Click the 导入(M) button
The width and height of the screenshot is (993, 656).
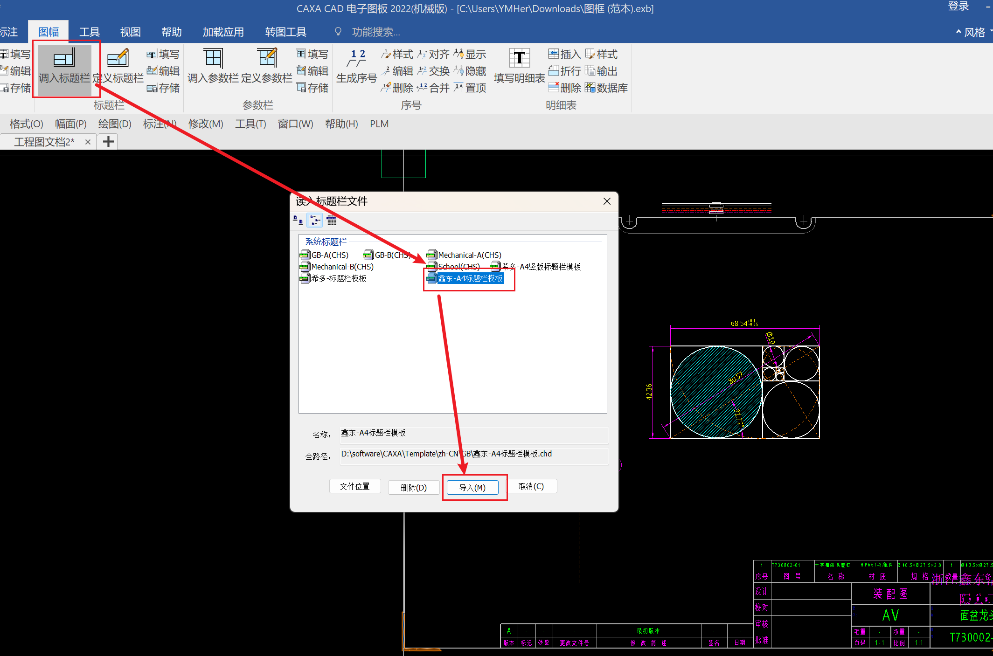(x=472, y=487)
